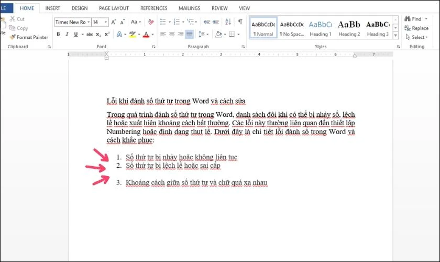Open the Select dropdown in Editing
This screenshot has height=262, width=440.
[417, 37]
